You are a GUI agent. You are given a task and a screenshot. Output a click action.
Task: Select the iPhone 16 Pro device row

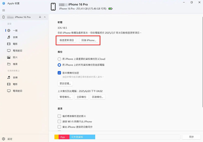coord(24,17)
